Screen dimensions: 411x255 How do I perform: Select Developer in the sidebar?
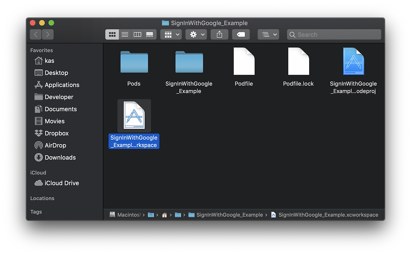pyautogui.click(x=54, y=97)
